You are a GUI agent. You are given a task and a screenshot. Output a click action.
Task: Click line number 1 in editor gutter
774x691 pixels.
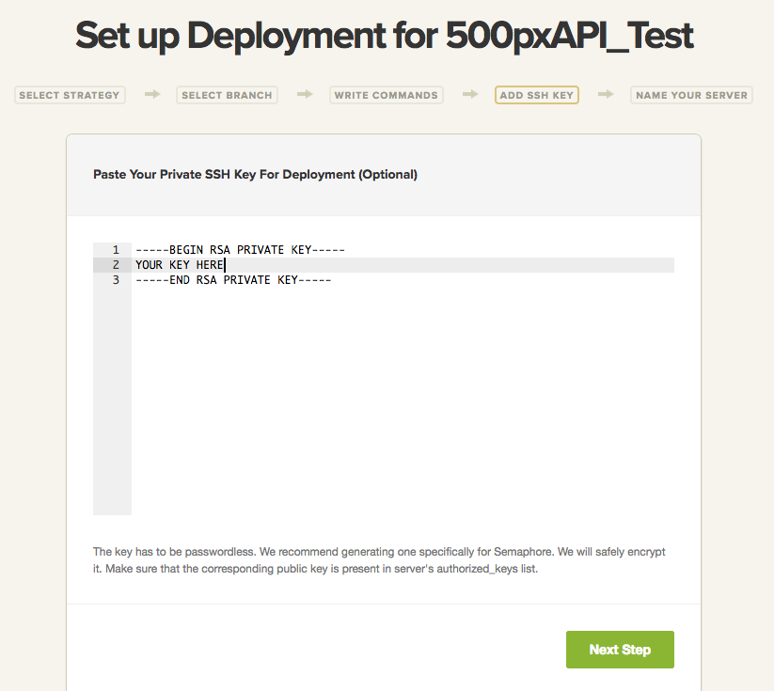tap(116, 250)
